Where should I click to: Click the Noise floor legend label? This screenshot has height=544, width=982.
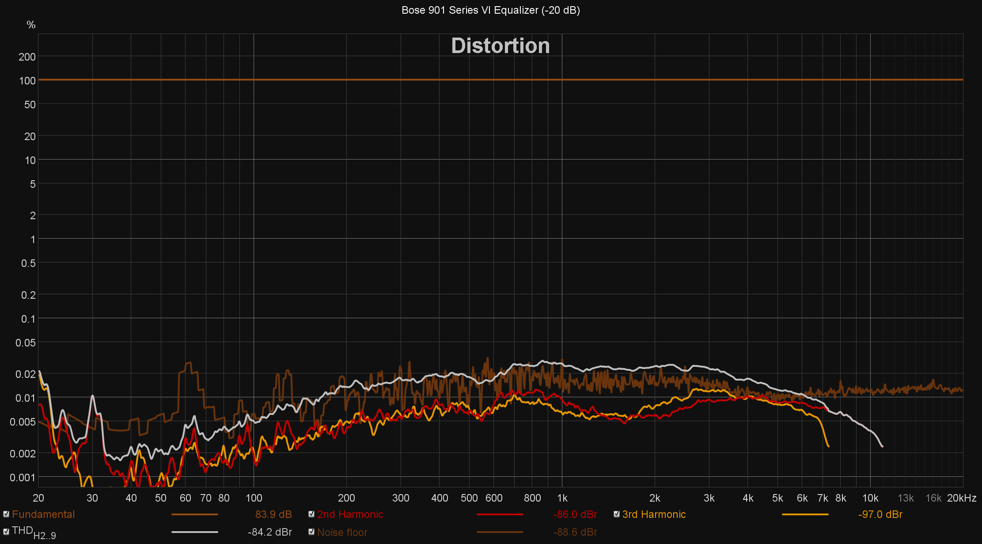(342, 533)
